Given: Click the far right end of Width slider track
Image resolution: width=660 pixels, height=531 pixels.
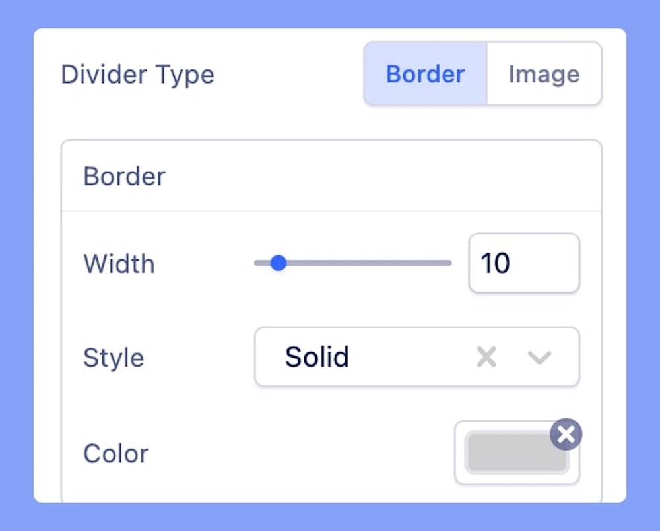Looking at the screenshot, I should pyautogui.click(x=448, y=263).
